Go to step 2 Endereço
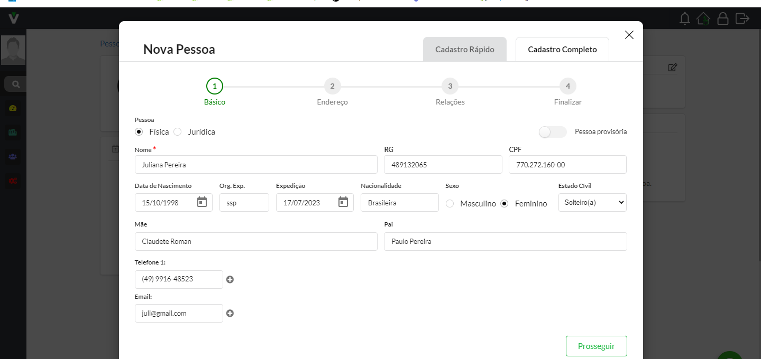Image resolution: width=761 pixels, height=359 pixels. tap(332, 86)
